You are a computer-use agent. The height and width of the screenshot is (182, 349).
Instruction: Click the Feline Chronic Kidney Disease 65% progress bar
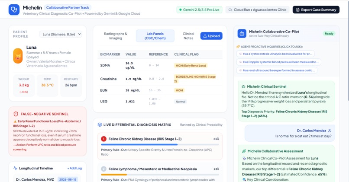160,144
